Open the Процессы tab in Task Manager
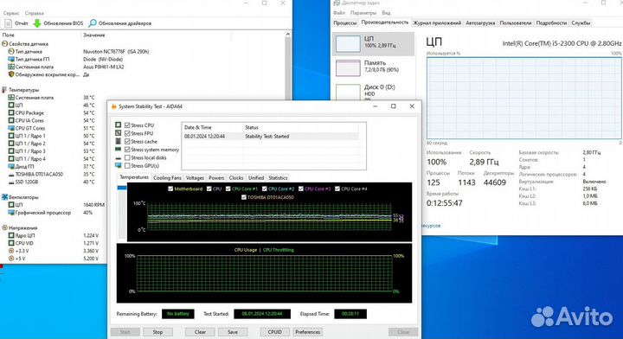This screenshot has height=339, width=623. point(344,23)
